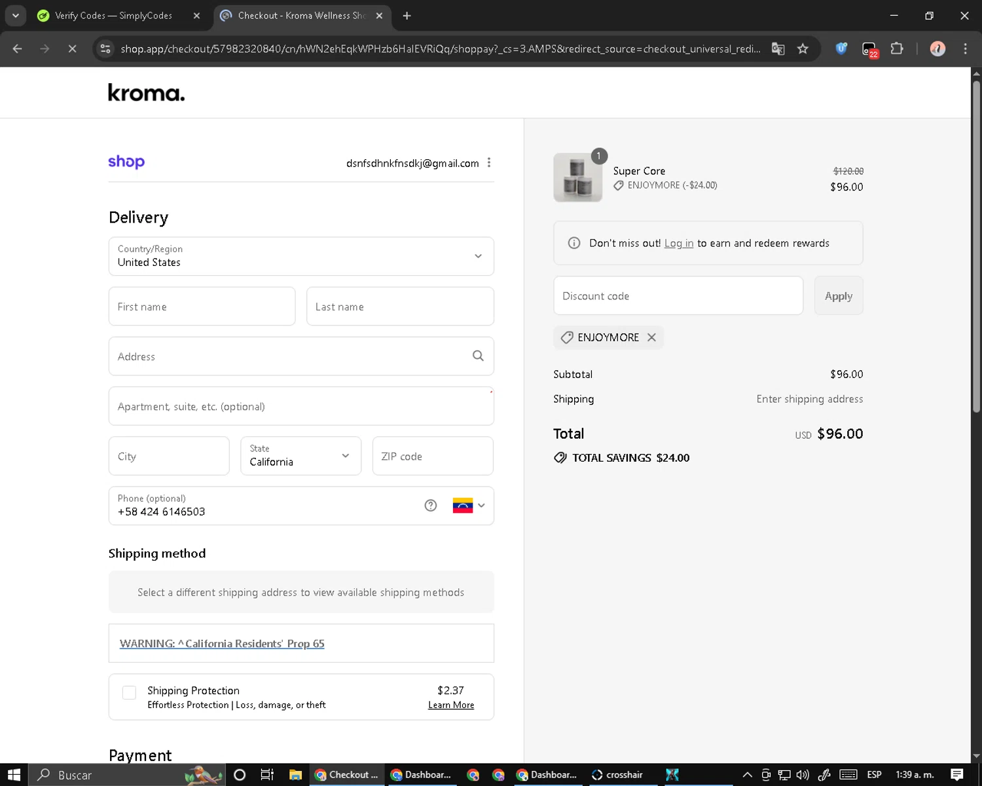Open the extension with red 22 badge

(869, 49)
